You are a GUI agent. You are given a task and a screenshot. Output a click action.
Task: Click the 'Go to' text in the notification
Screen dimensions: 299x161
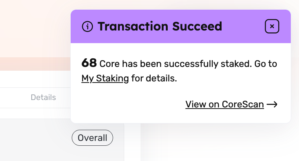point(266,64)
